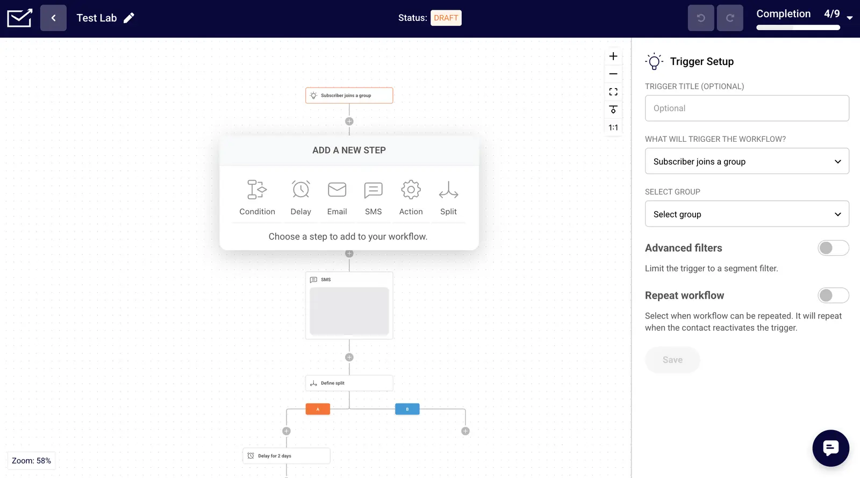This screenshot has width=860, height=478.
Task: Open the workflow trigger dropdown
Action: point(747,161)
